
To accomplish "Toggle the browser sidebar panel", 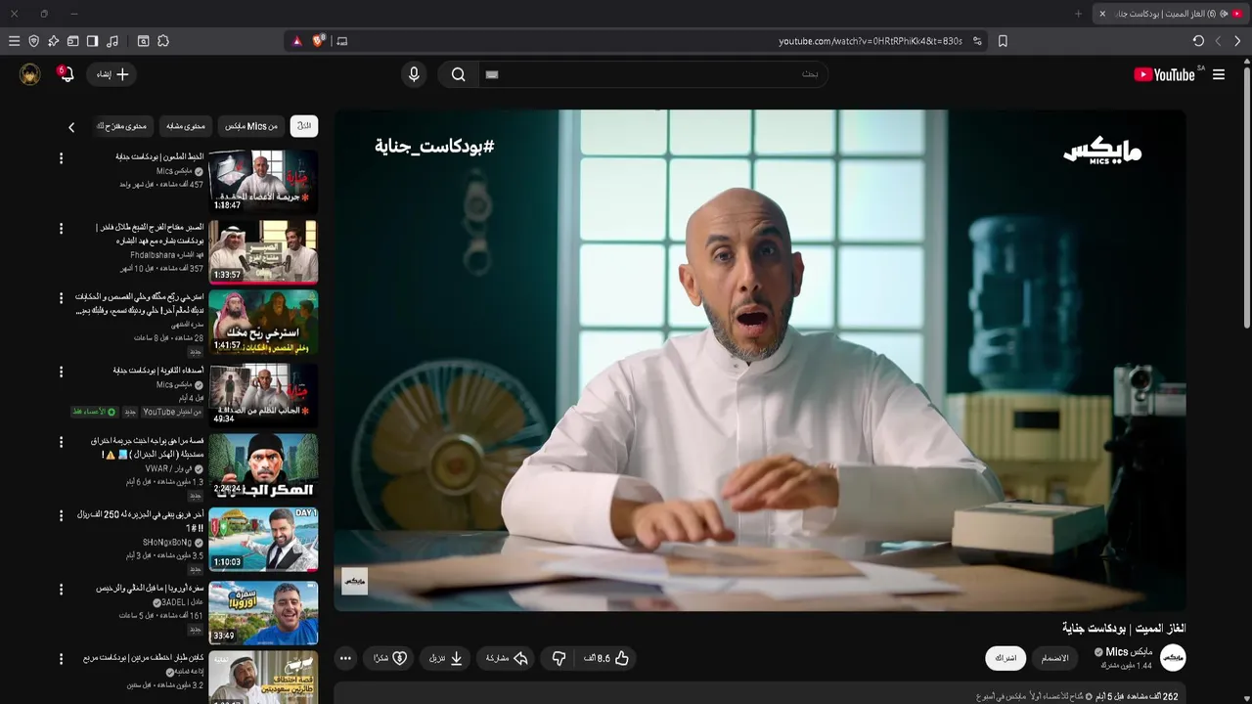I will click(92, 41).
